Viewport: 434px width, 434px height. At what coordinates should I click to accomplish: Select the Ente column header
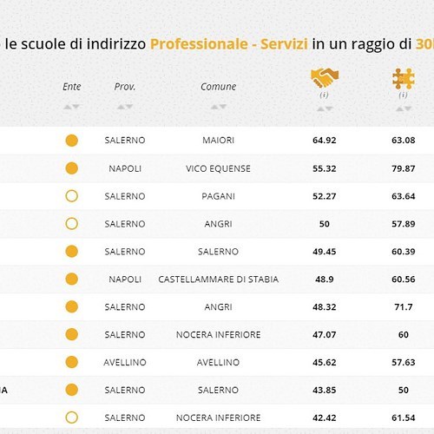point(72,87)
